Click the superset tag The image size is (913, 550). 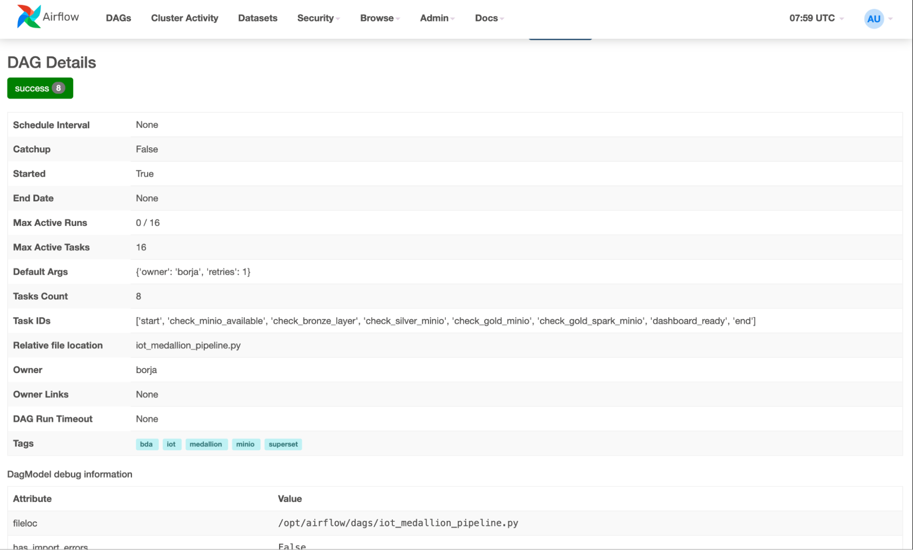pyautogui.click(x=283, y=444)
